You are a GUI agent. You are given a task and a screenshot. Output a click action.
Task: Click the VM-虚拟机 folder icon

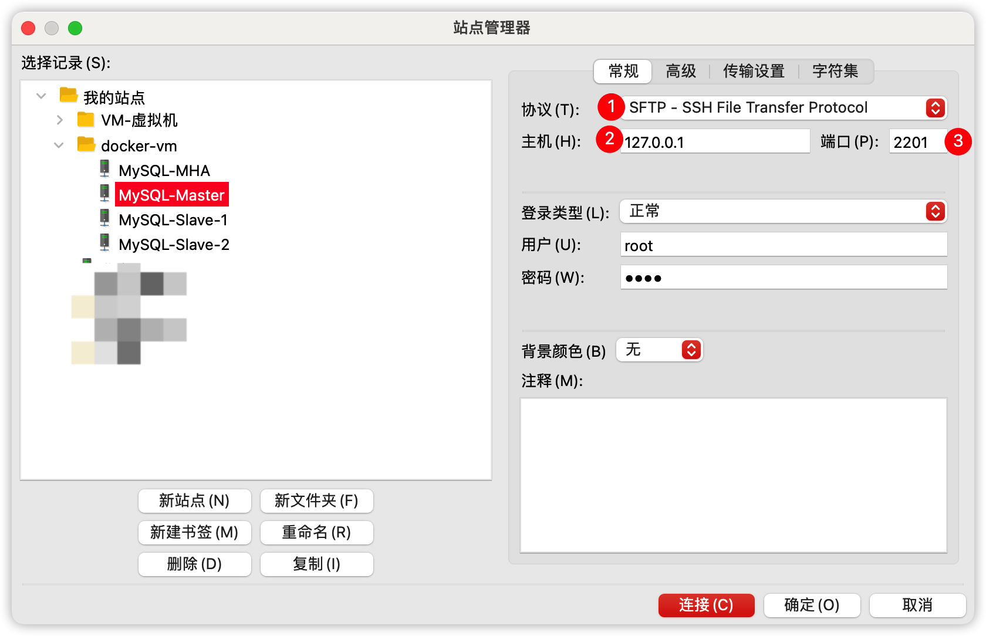[x=86, y=120]
